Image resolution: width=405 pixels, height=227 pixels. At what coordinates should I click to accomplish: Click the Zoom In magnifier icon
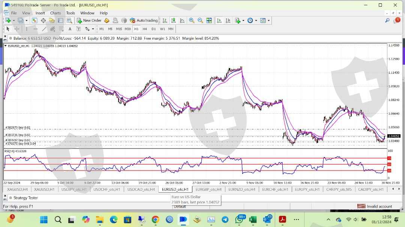click(192, 21)
